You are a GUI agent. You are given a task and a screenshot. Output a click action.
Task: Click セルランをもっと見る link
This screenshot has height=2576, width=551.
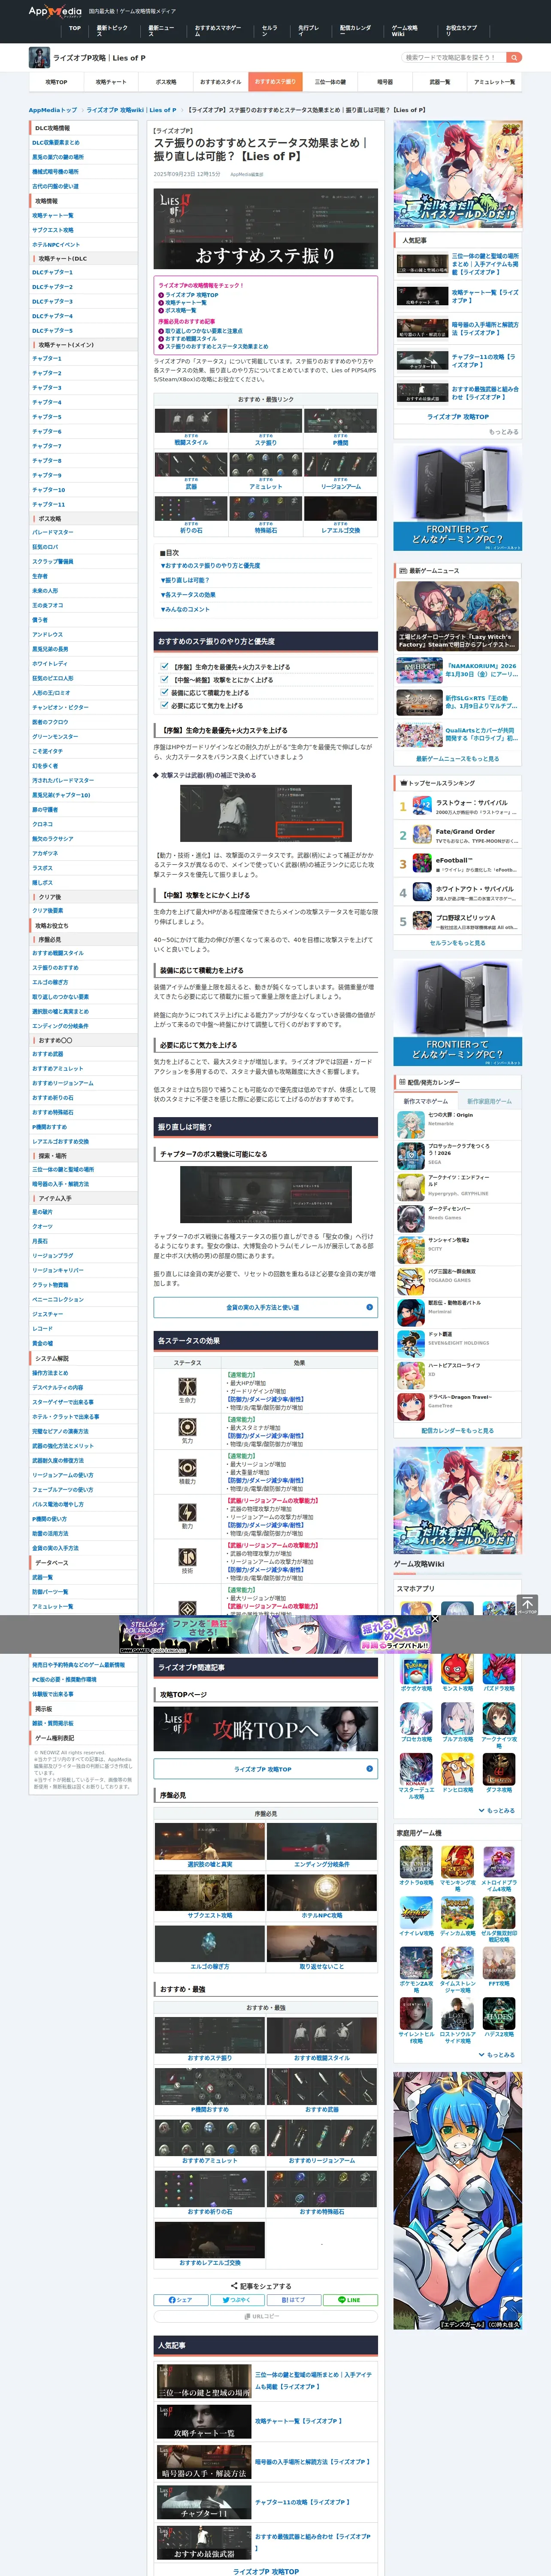click(457, 943)
